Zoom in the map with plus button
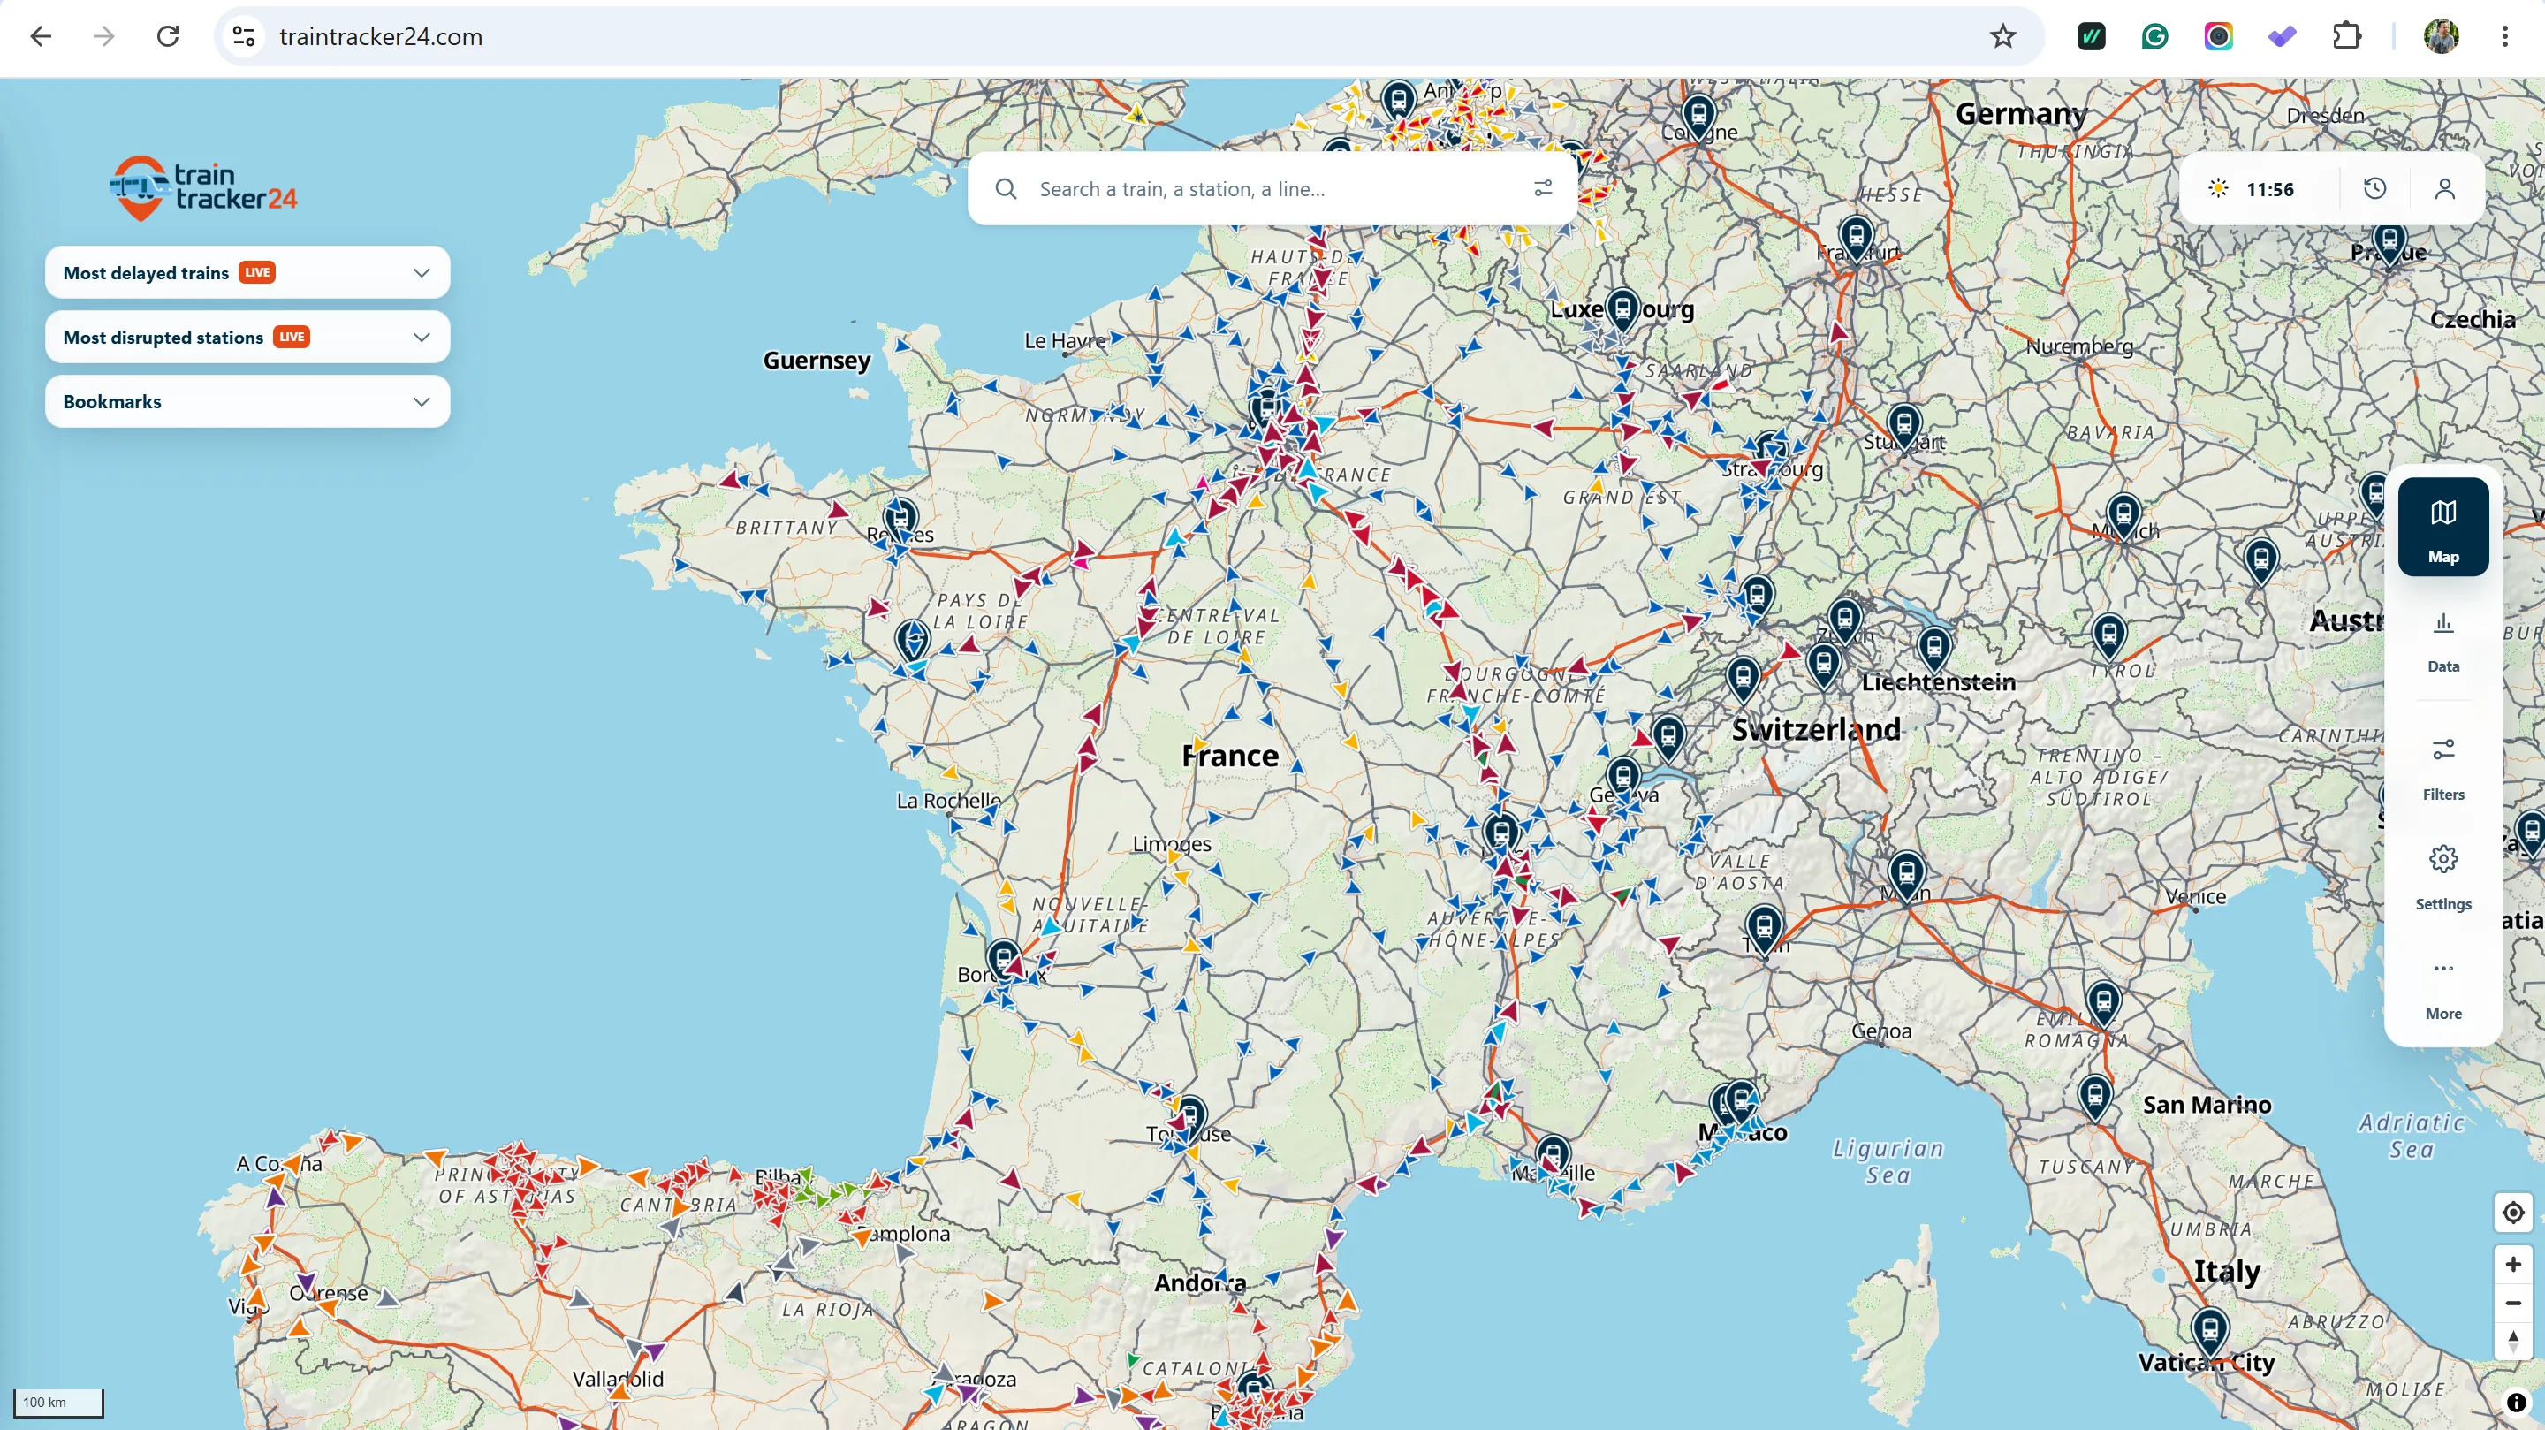 (2513, 1264)
